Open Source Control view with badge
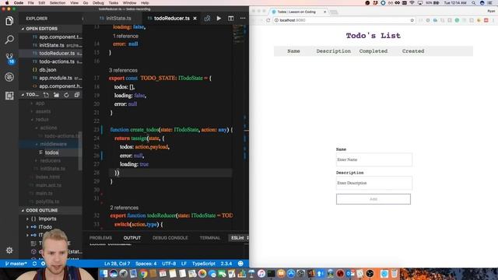 [9, 58]
